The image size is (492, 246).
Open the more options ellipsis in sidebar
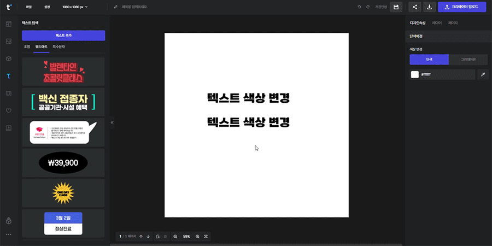pos(8,234)
